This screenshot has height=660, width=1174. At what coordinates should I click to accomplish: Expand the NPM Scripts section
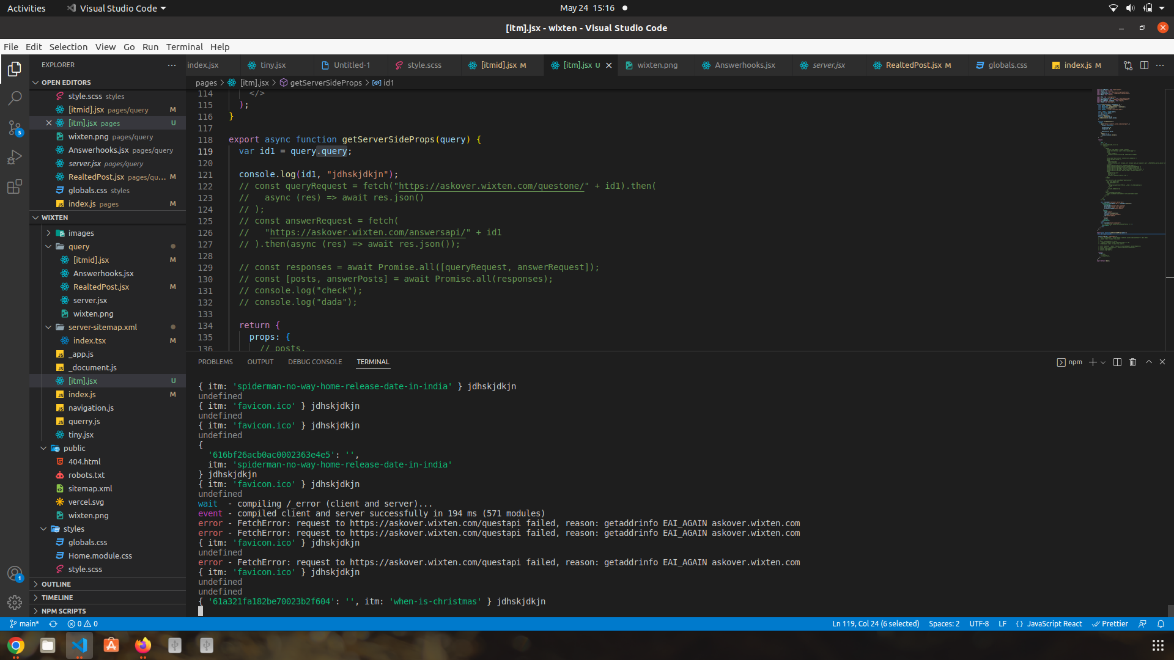[35, 611]
